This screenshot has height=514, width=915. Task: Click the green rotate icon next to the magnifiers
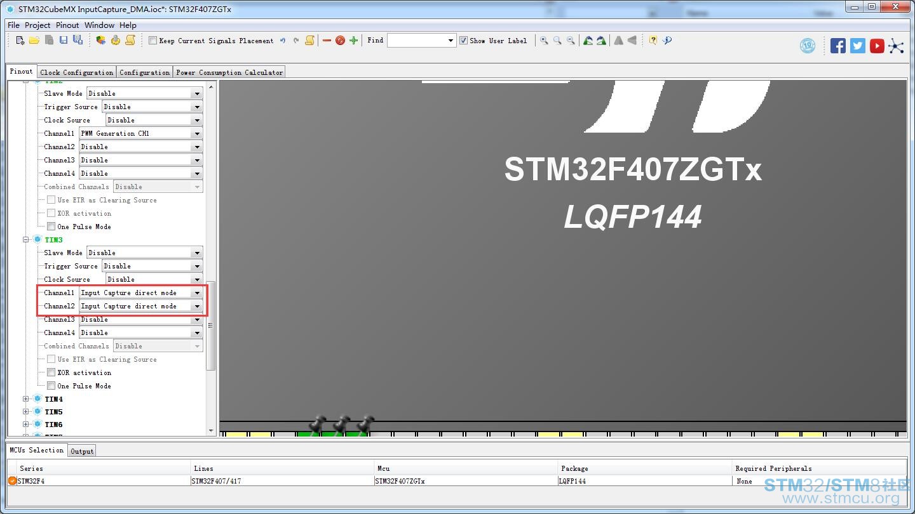point(588,41)
